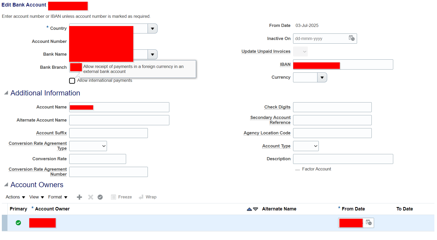437x240 pixels.
Task: Click the Agency Location Code link
Action: (x=267, y=133)
